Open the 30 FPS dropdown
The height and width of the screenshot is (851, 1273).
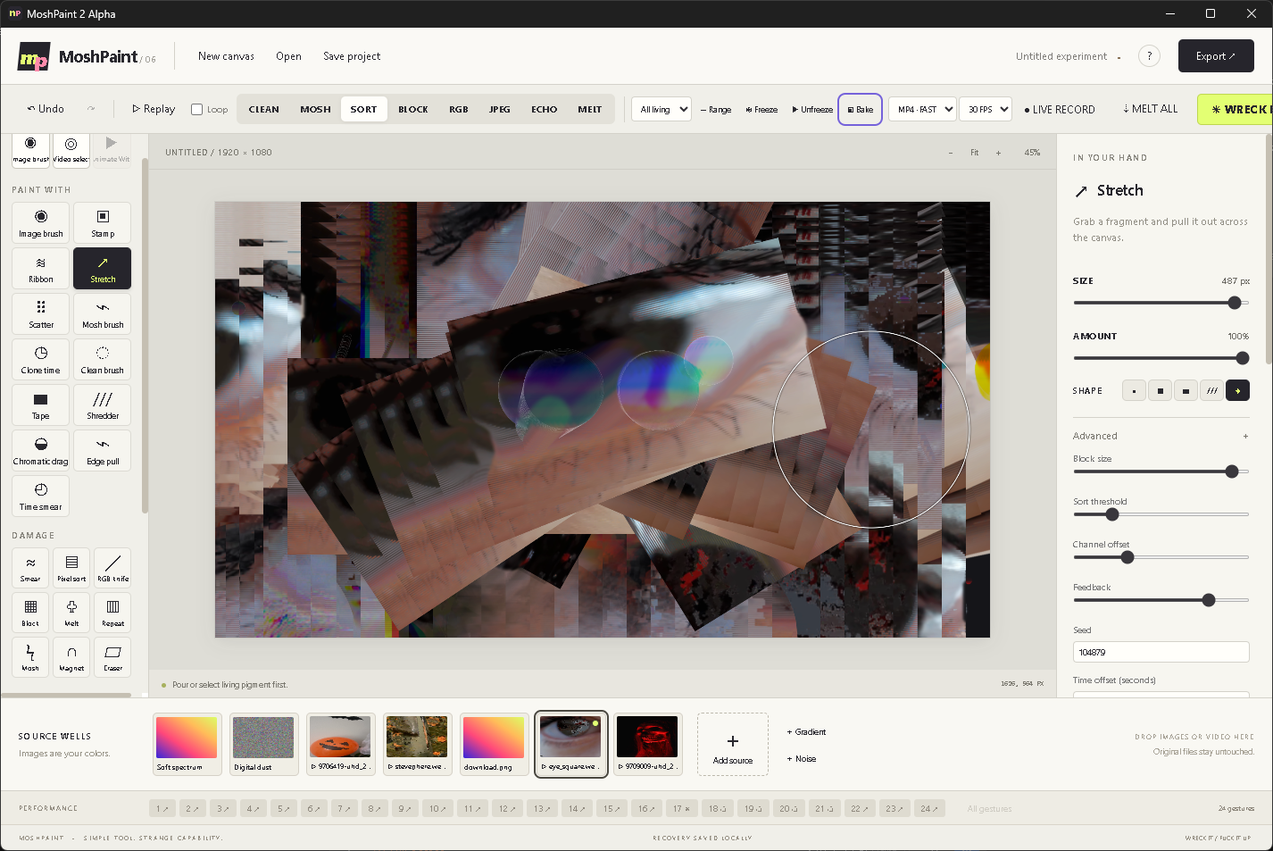pos(986,110)
